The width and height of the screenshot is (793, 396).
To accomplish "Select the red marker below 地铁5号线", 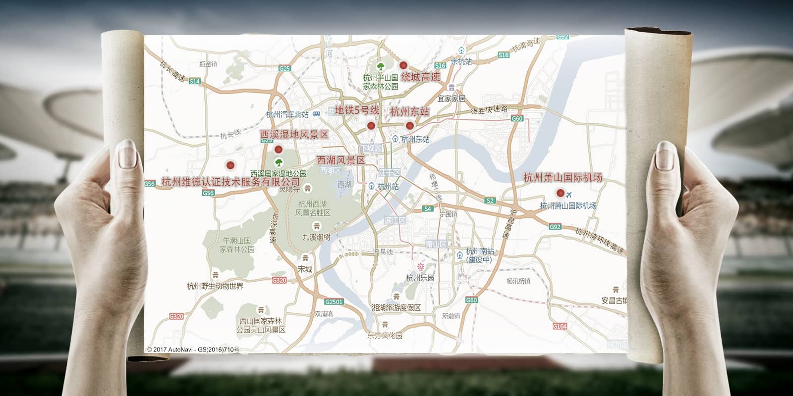I will 371,126.
